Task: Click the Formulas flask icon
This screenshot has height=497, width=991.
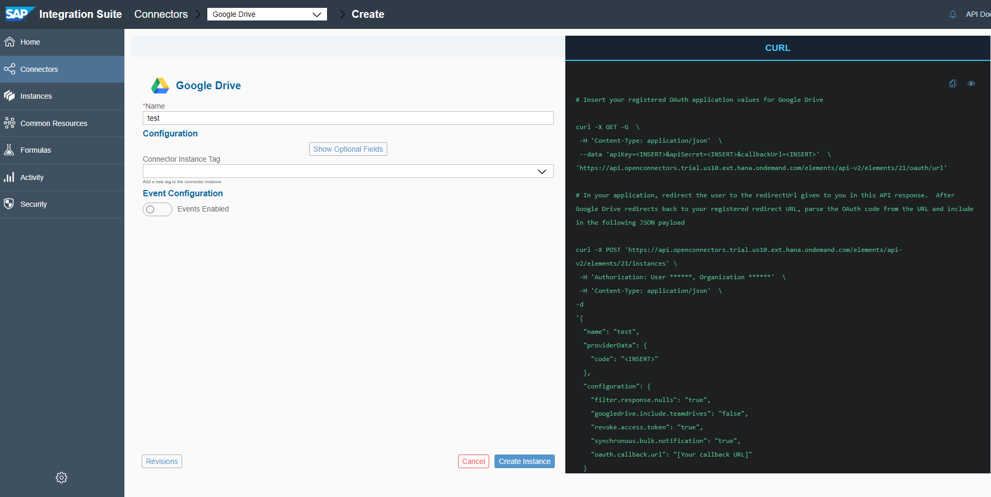Action: 9,150
